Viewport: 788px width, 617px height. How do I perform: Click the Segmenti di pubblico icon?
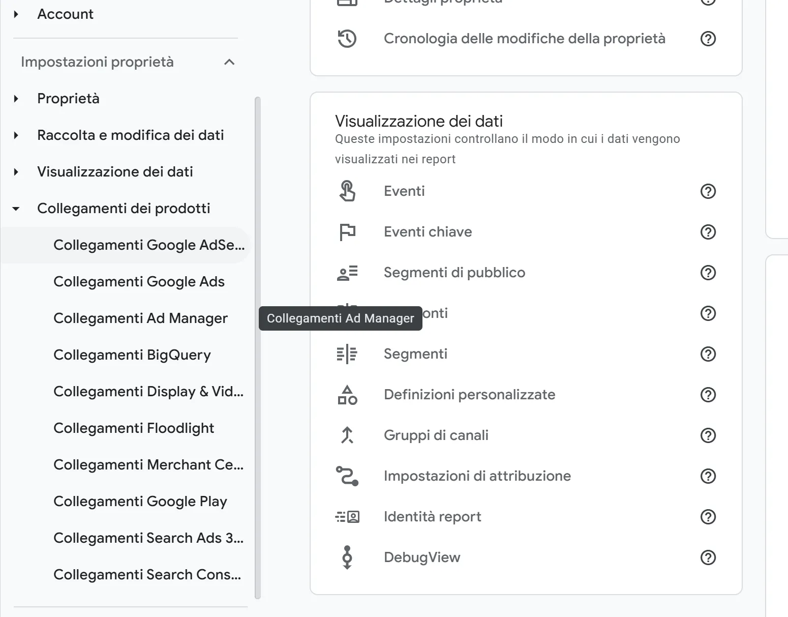pos(347,273)
